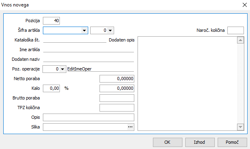Viewport: 250px width, 149px height.
Task: Browse for image with Slika ellipsis button
Action: point(130,127)
